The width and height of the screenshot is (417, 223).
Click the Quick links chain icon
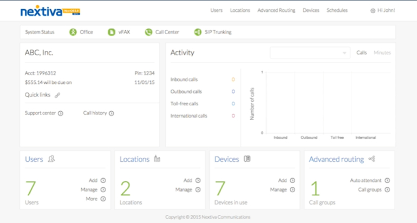tap(57, 95)
